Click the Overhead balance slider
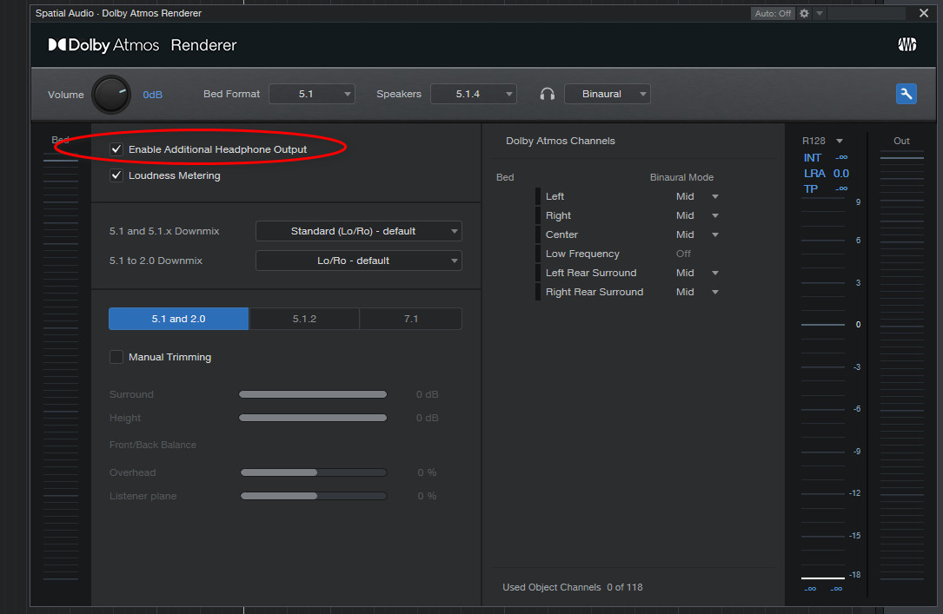 pyautogui.click(x=314, y=472)
